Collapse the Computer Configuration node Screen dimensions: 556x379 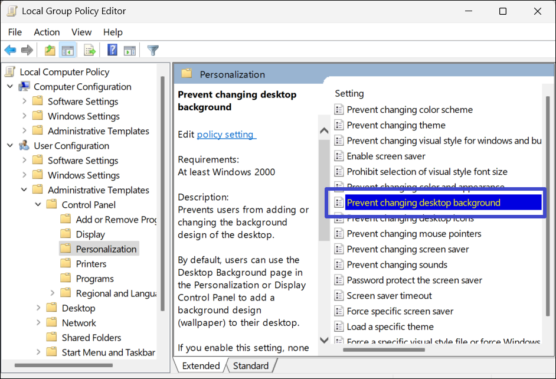click(x=10, y=87)
